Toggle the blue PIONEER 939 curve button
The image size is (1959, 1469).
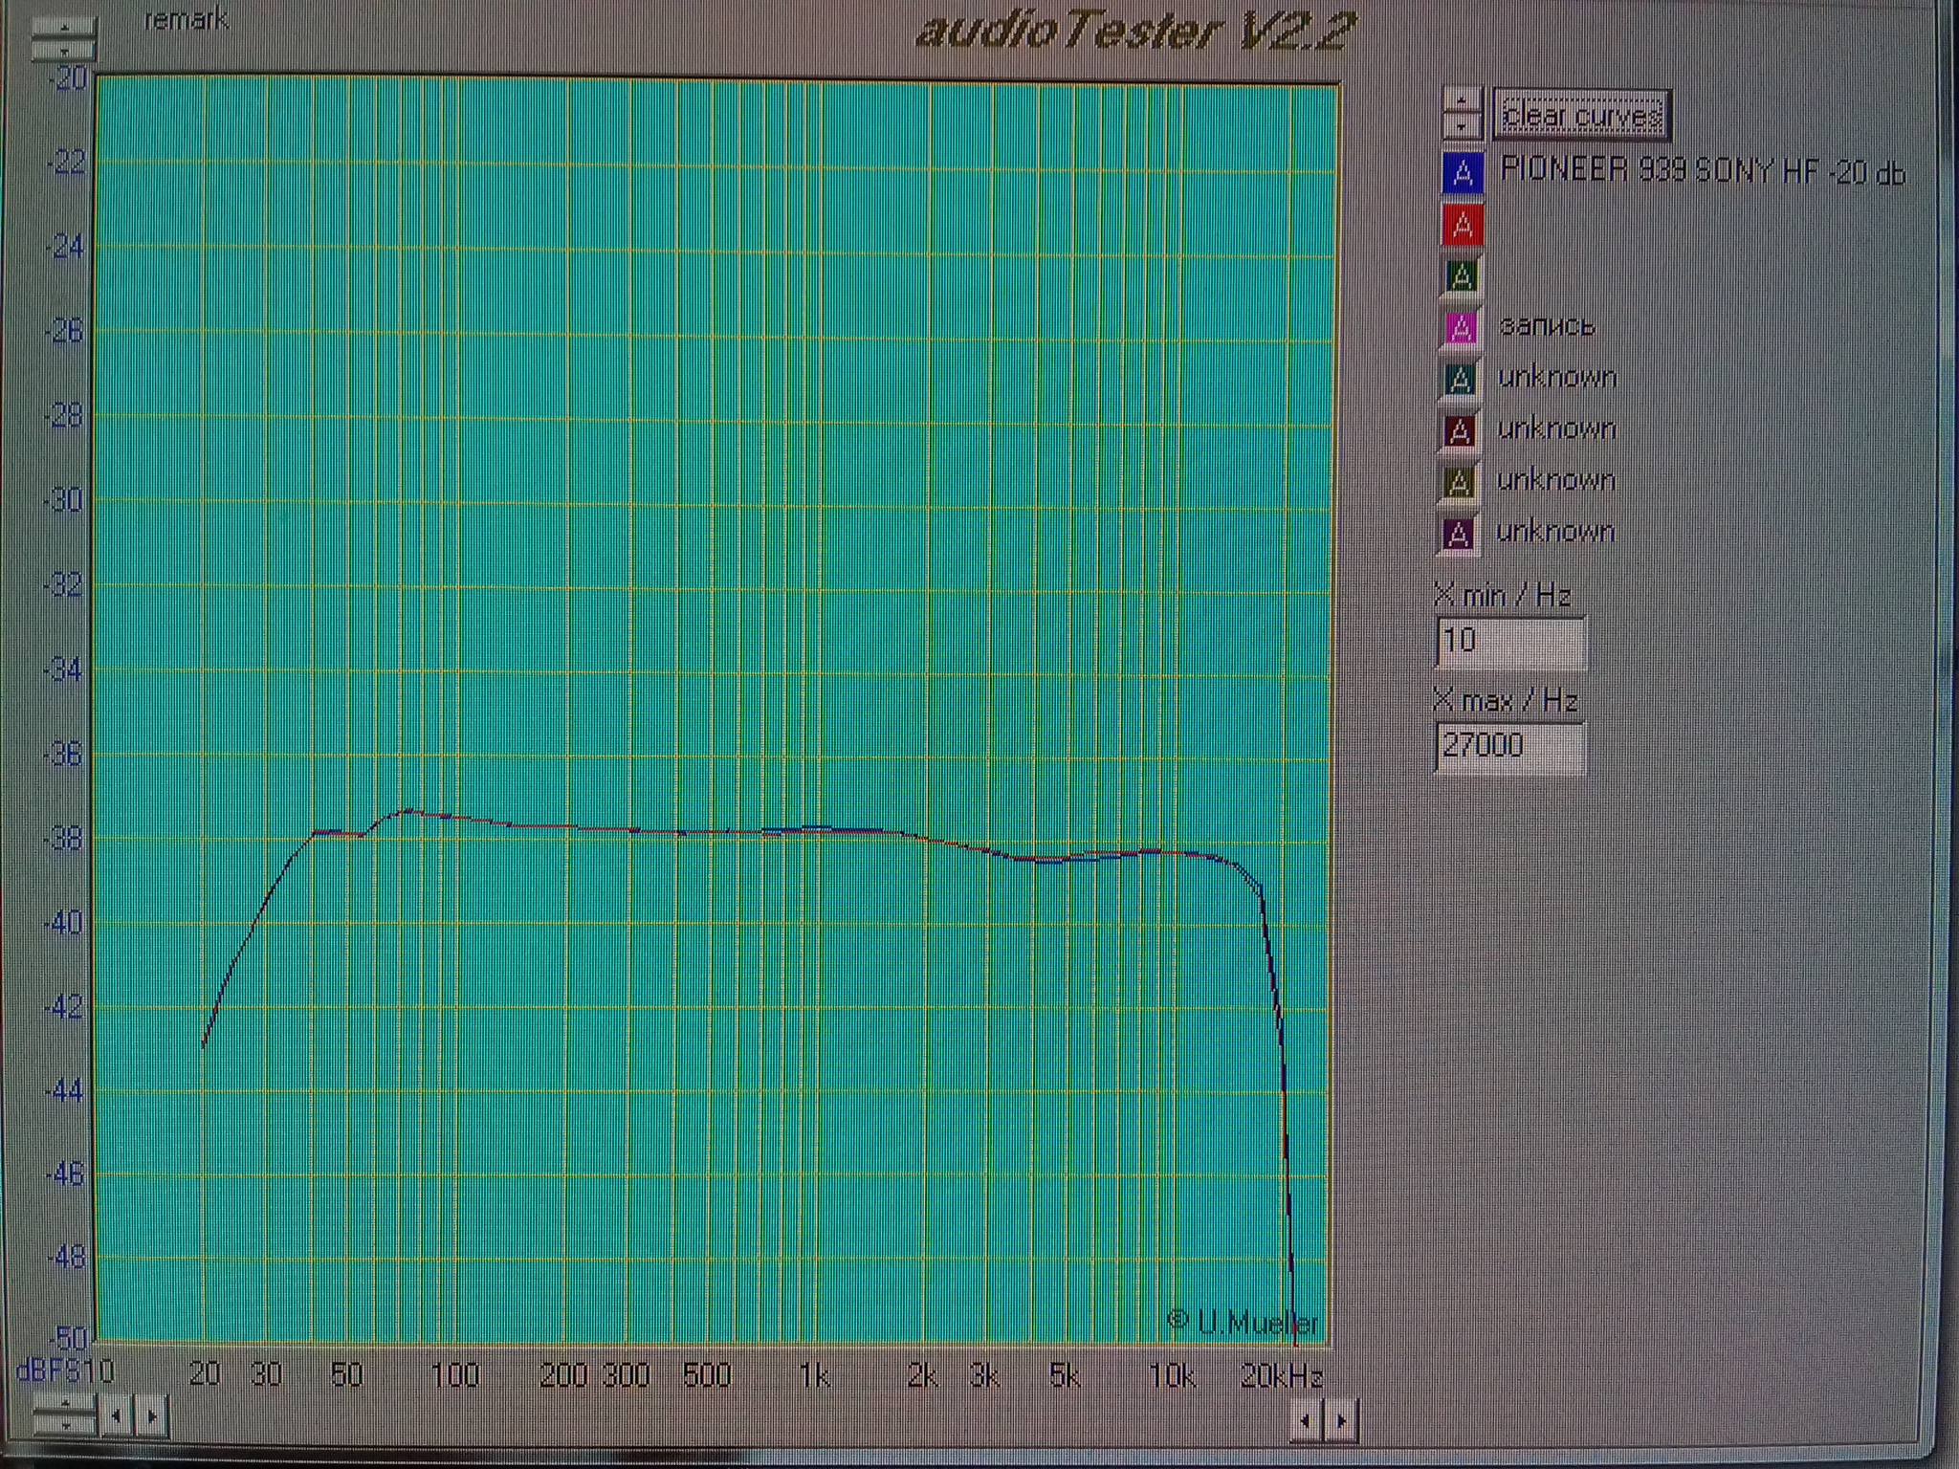click(1463, 173)
